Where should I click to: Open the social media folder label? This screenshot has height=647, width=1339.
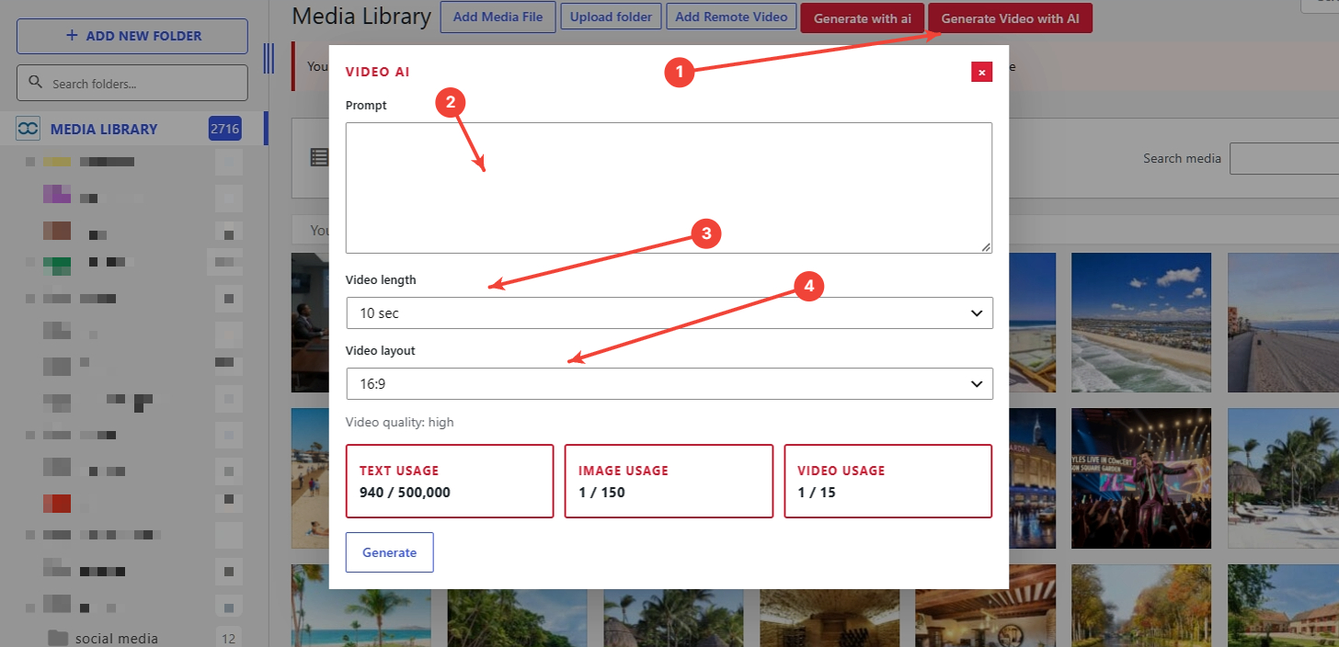tap(117, 638)
